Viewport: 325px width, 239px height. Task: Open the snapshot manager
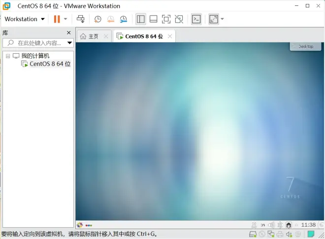[x=124, y=19]
